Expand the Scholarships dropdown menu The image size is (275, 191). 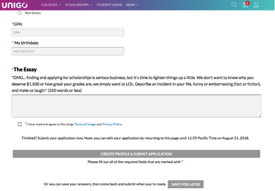tap(77, 5)
